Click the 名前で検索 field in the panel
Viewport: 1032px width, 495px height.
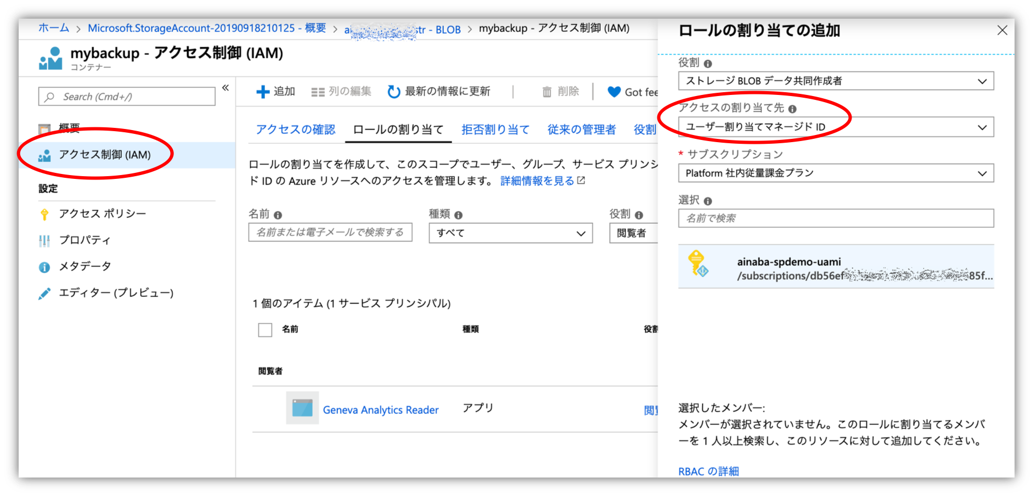point(836,218)
